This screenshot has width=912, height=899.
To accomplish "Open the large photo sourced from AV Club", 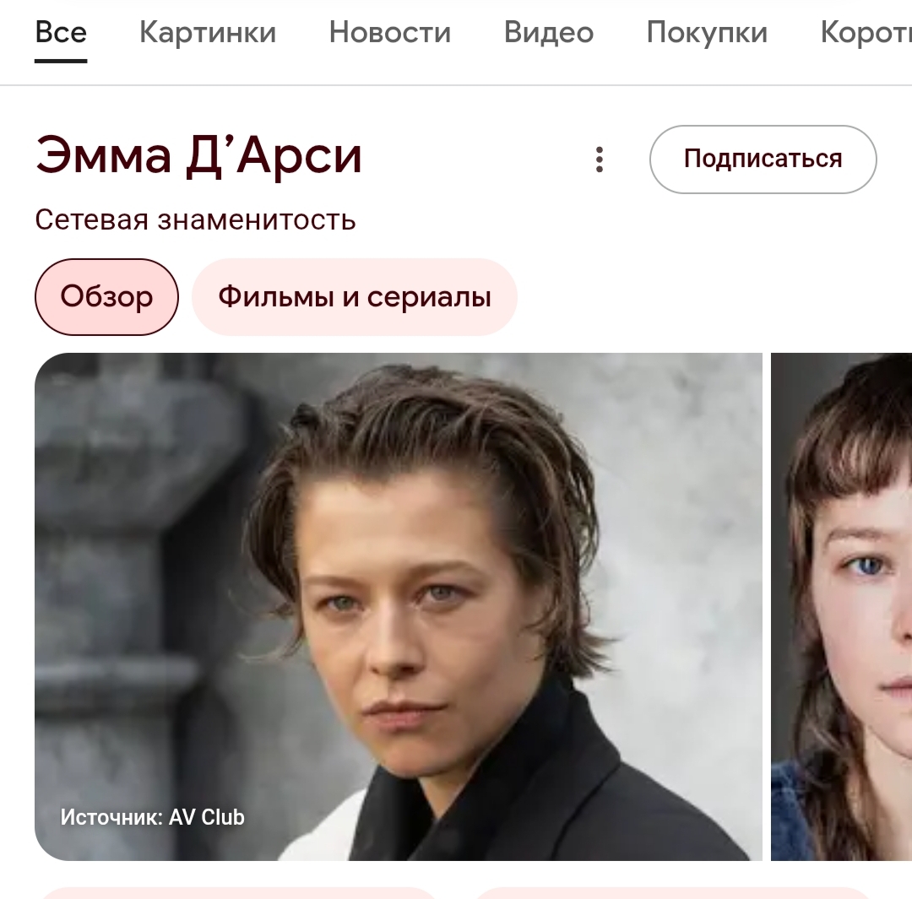I will pos(399,606).
